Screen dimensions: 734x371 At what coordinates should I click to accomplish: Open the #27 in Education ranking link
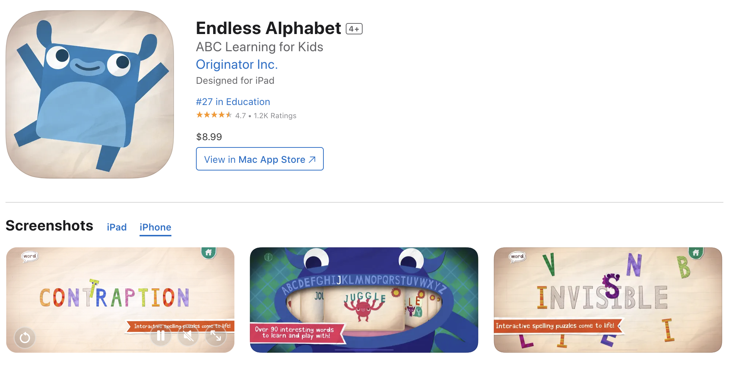(x=233, y=102)
